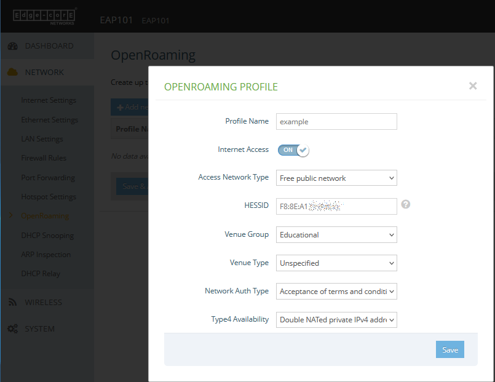Click the Wireless signal icon
This screenshot has height=382, width=495.
click(13, 302)
